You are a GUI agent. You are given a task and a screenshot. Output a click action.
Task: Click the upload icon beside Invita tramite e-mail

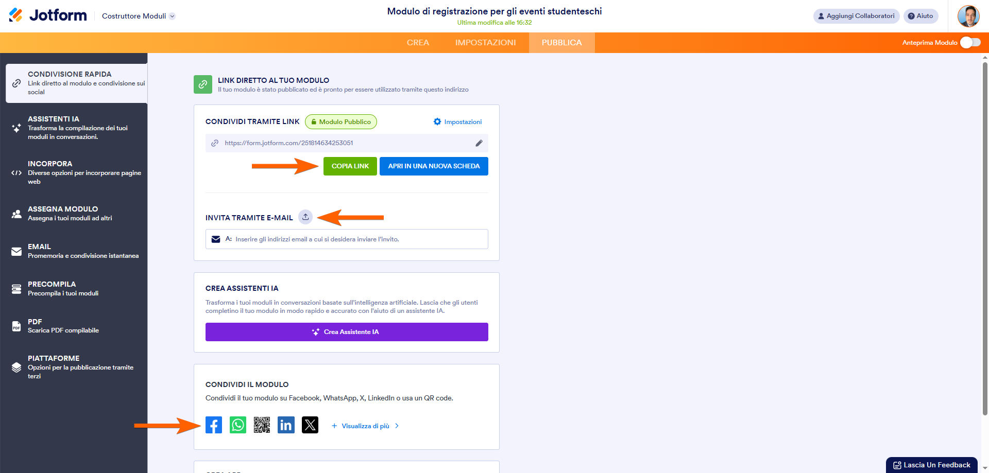305,217
